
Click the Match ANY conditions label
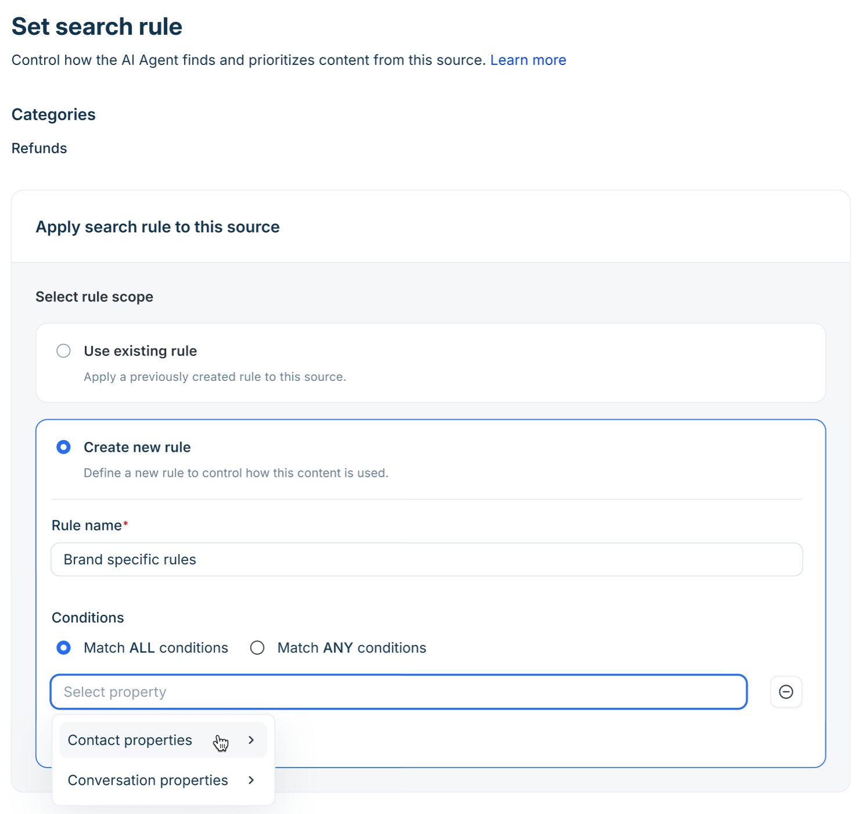pyautogui.click(x=352, y=647)
